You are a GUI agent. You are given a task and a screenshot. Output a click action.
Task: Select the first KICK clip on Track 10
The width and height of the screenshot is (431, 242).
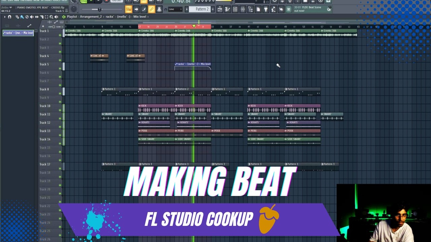coord(156,108)
